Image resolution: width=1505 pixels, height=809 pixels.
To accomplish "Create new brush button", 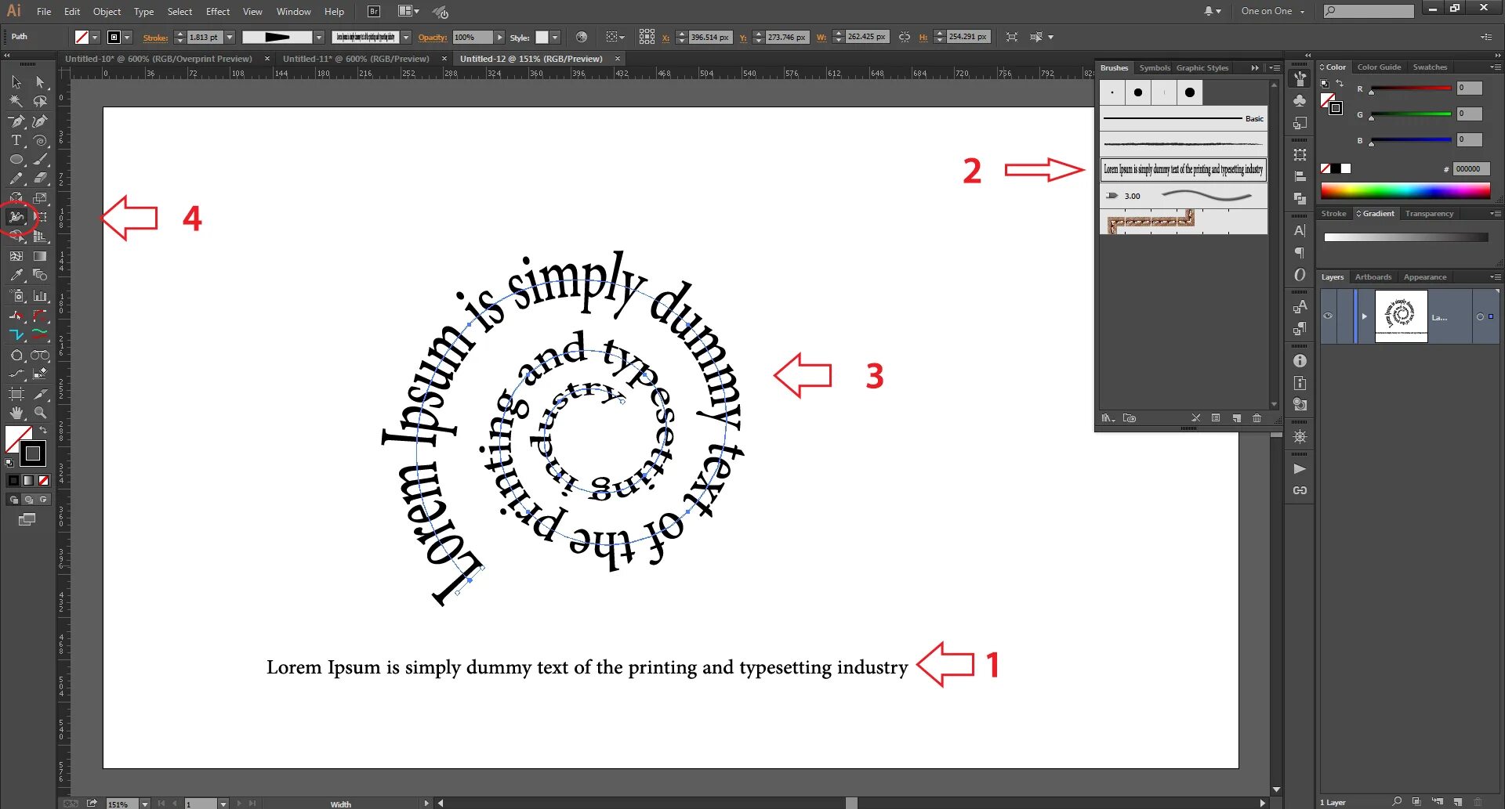I will (x=1236, y=418).
